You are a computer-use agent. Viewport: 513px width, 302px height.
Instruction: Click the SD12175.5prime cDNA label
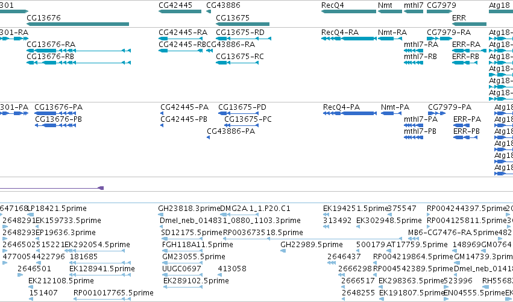pyautogui.click(x=192, y=233)
